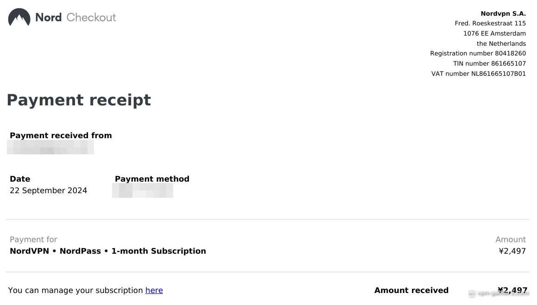
Task: Select the TIN number 861665107 line
Action: 489,64
